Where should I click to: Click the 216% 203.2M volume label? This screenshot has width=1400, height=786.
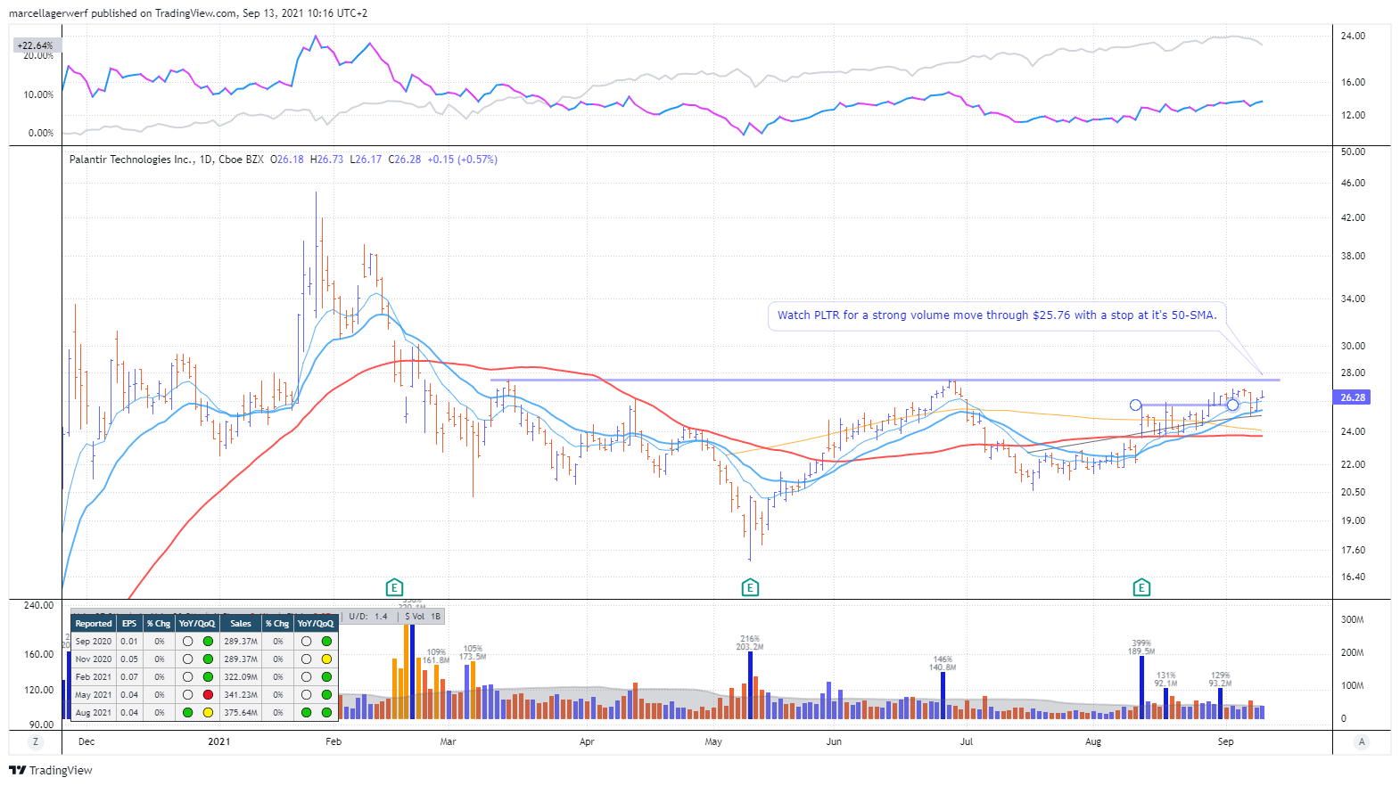(750, 643)
